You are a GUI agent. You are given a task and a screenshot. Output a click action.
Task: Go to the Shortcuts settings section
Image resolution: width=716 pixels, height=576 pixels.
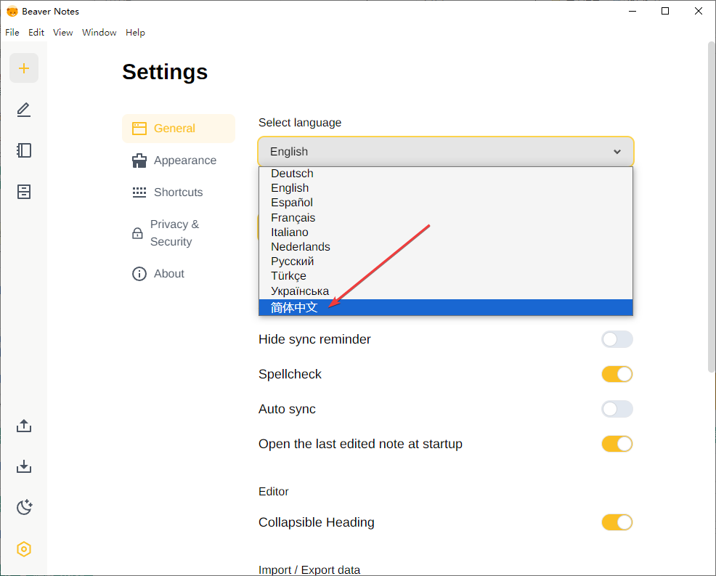coord(178,192)
